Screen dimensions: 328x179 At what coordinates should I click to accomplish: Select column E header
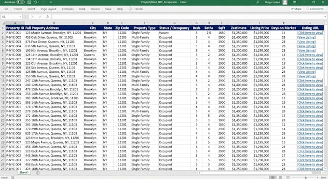coord(122,23)
